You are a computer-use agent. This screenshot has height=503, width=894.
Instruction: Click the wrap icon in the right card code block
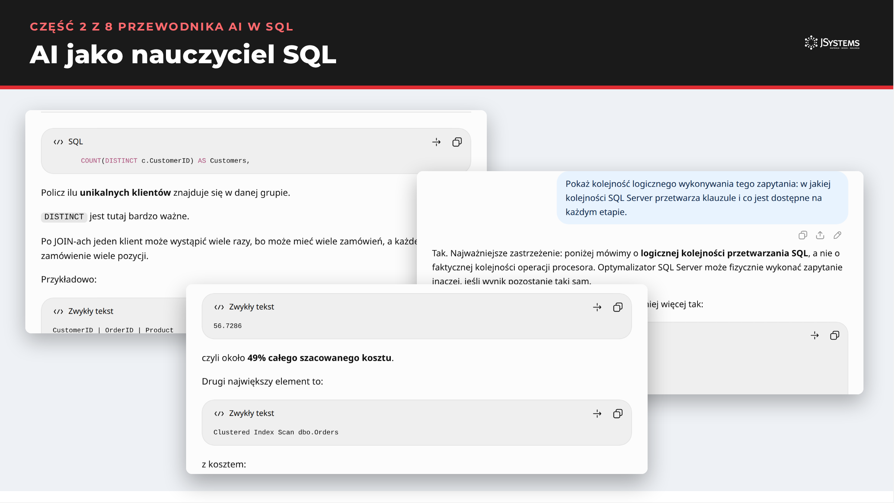pos(815,335)
